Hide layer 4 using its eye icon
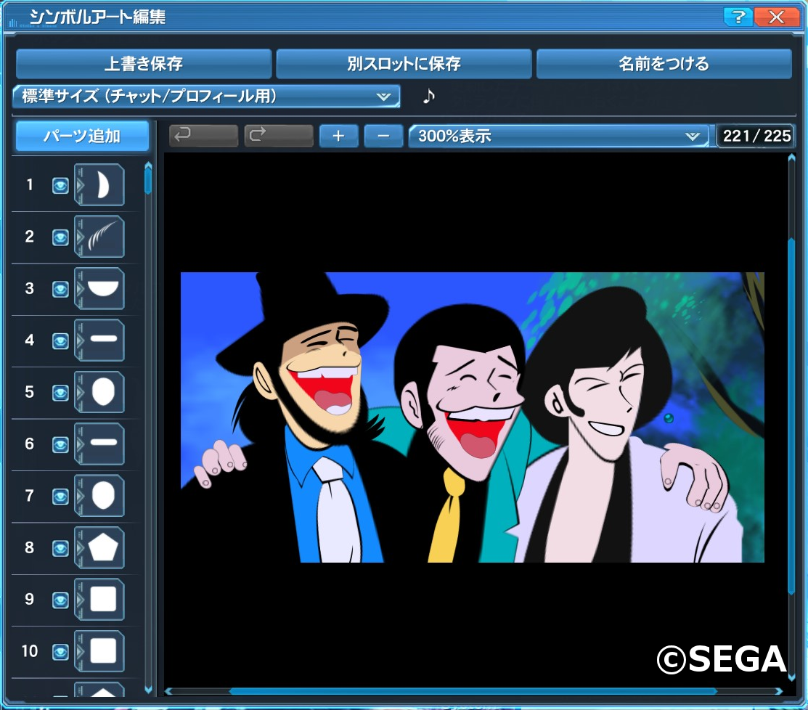This screenshot has width=808, height=710. pyautogui.click(x=60, y=341)
